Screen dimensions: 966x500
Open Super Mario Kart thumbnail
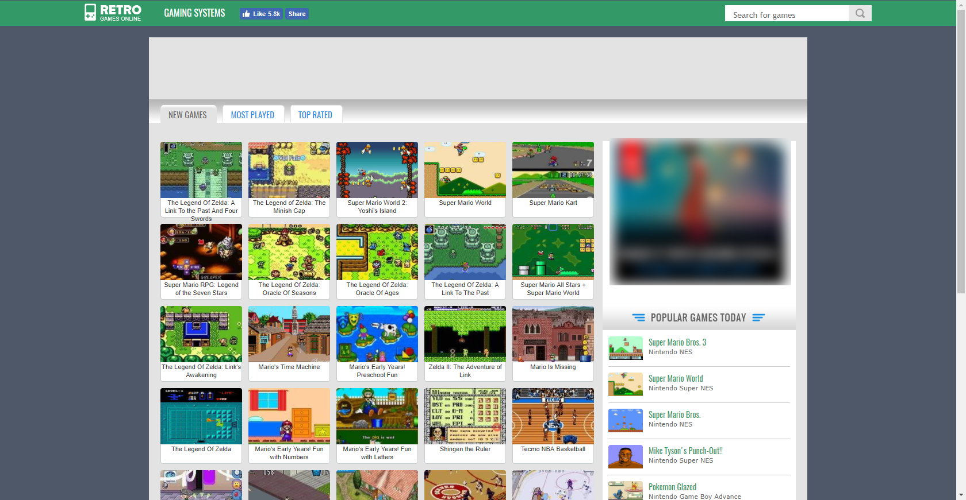click(553, 170)
